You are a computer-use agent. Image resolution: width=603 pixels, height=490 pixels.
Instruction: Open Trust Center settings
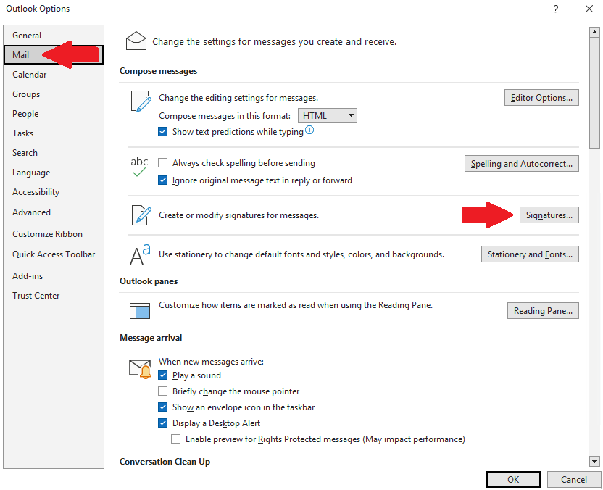pos(54,296)
